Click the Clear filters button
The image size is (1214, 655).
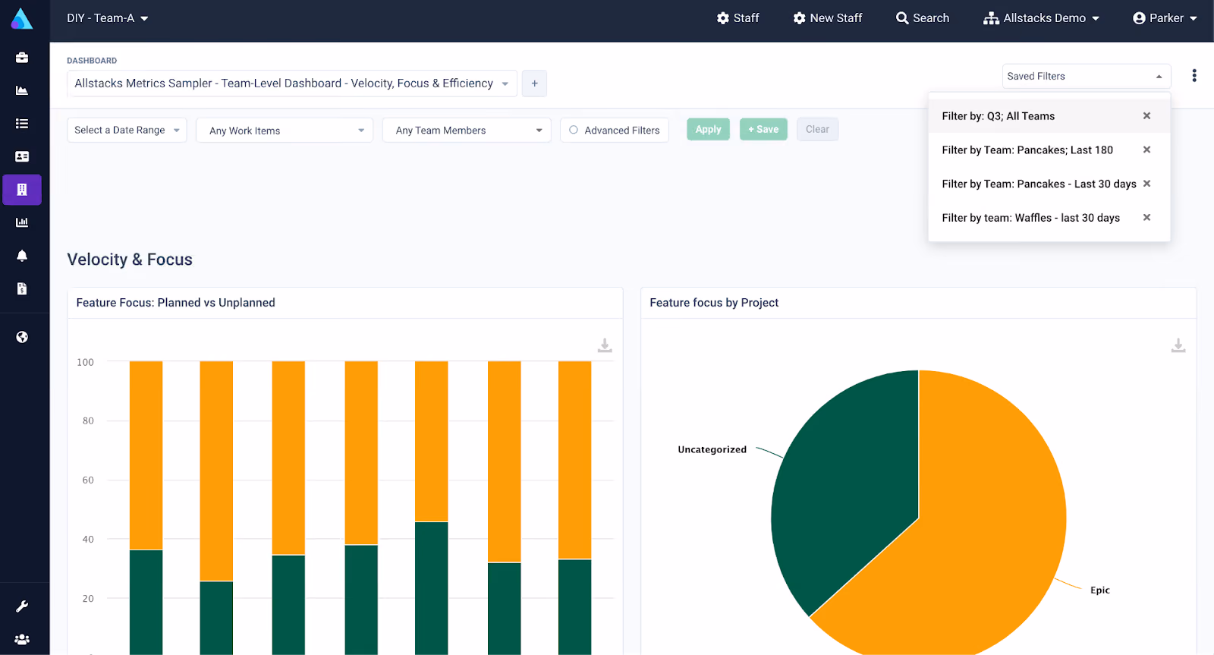817,129
